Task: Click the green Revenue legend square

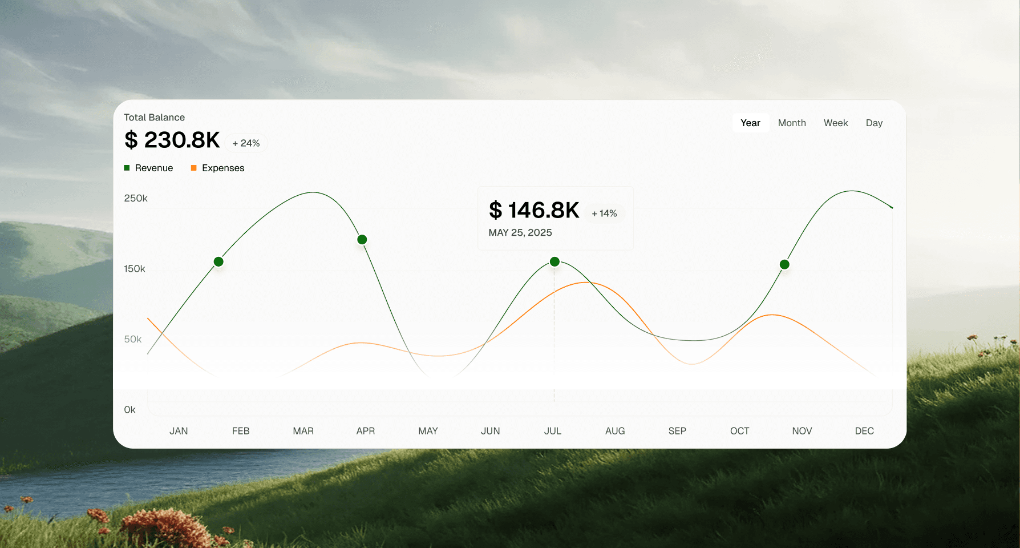Action: point(127,168)
